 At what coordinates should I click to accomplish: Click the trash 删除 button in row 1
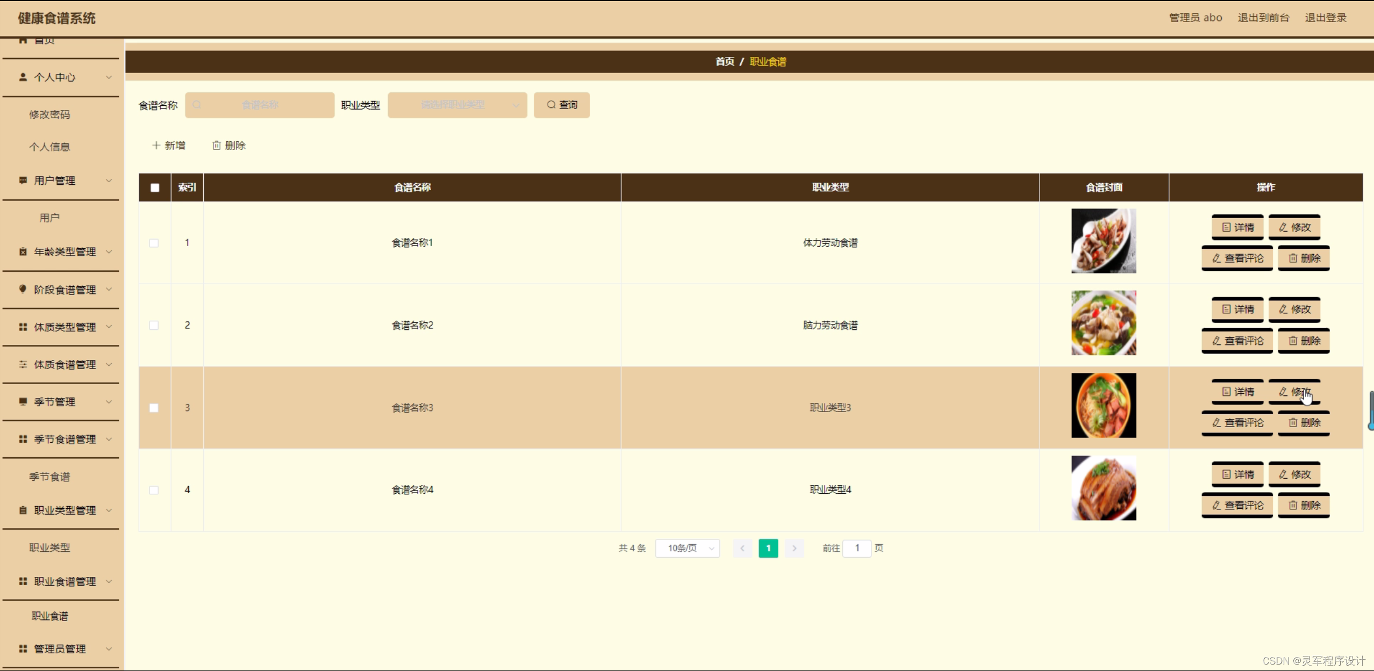(x=1304, y=258)
